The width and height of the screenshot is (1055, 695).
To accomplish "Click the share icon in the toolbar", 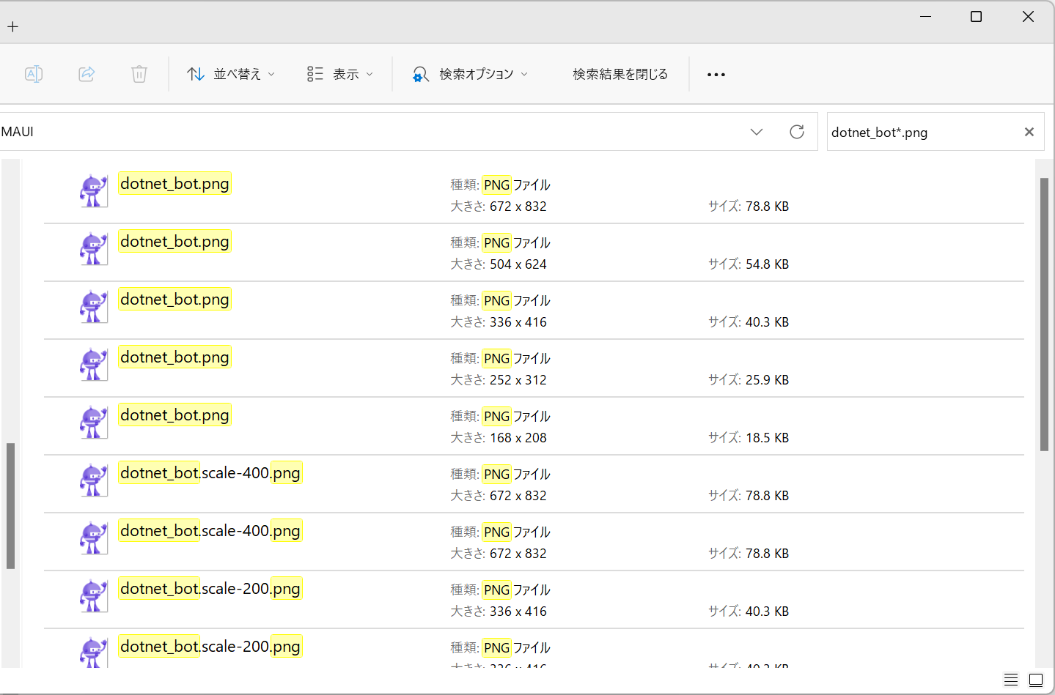I will 87,74.
